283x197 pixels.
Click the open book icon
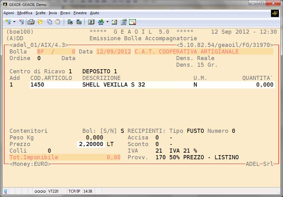point(91,22)
